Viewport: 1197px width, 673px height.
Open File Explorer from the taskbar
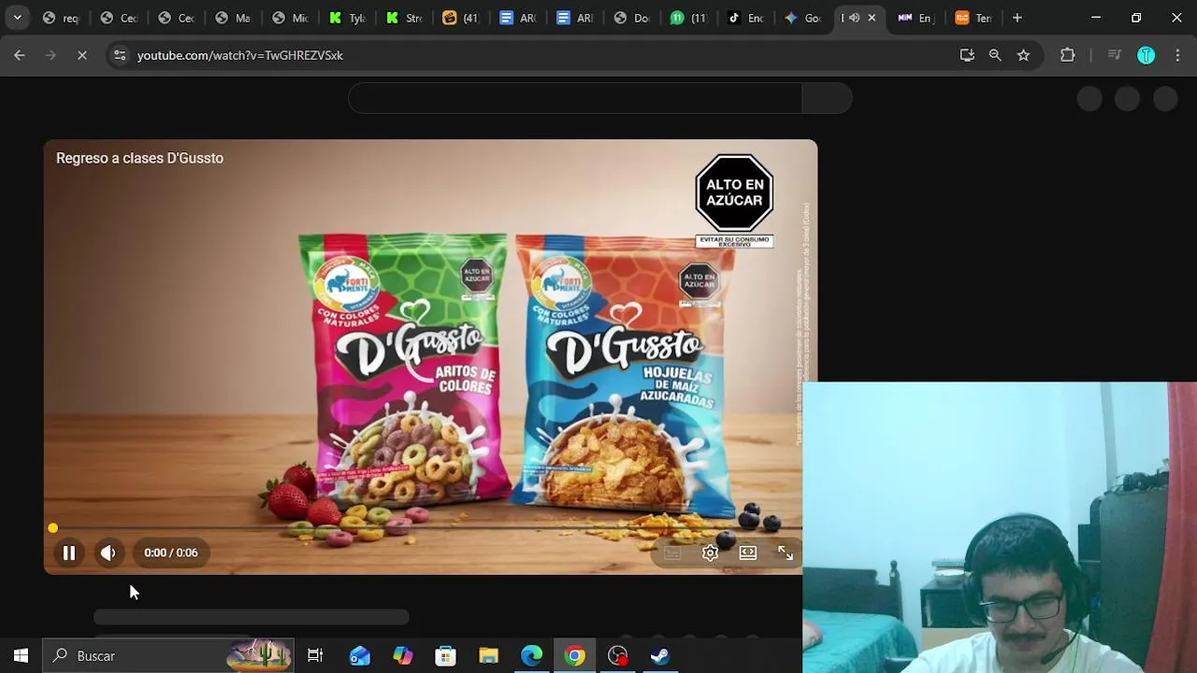pyautogui.click(x=488, y=656)
